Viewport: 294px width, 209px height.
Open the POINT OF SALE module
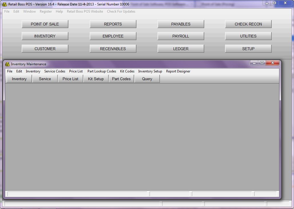(x=45, y=24)
